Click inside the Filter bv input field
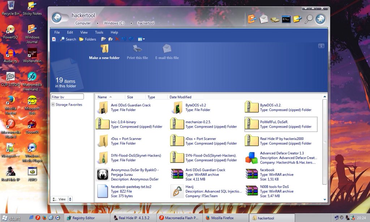The image size is (370, 222). [67, 97]
